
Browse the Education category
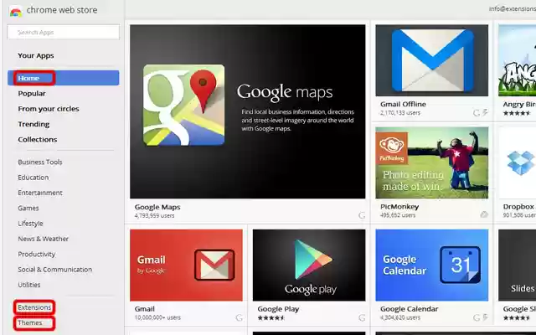point(33,178)
